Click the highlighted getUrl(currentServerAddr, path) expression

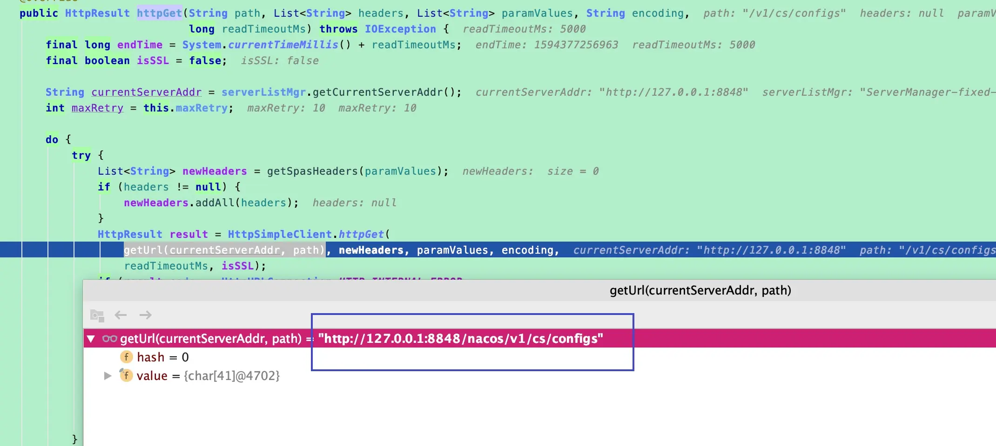click(224, 250)
